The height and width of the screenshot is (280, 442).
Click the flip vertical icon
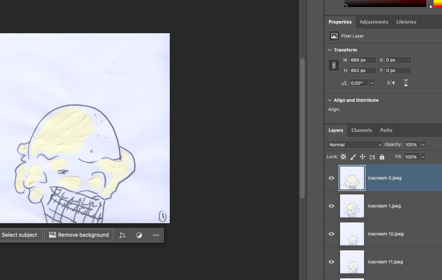[406, 83]
